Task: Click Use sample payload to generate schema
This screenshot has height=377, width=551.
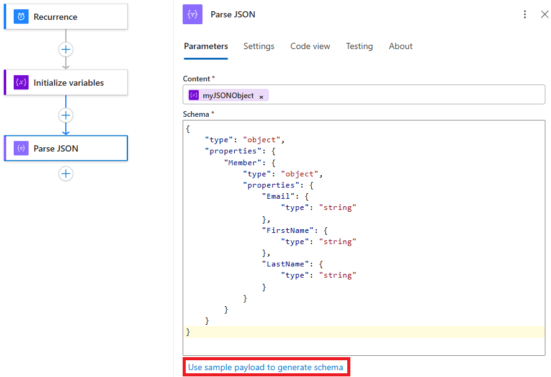Action: (266, 367)
